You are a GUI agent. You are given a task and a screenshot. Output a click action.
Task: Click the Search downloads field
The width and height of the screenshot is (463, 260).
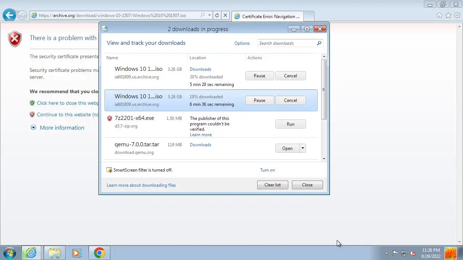[290, 43]
